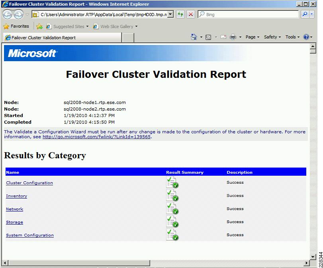Go back with the browser Back arrow

(x=8, y=14)
